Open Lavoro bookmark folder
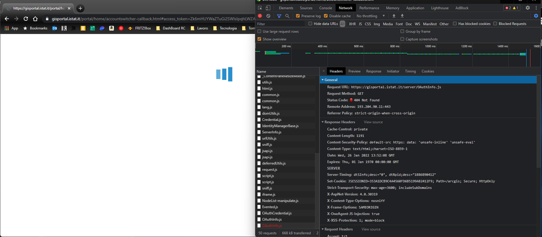This screenshot has width=542, height=237. [x=199, y=28]
